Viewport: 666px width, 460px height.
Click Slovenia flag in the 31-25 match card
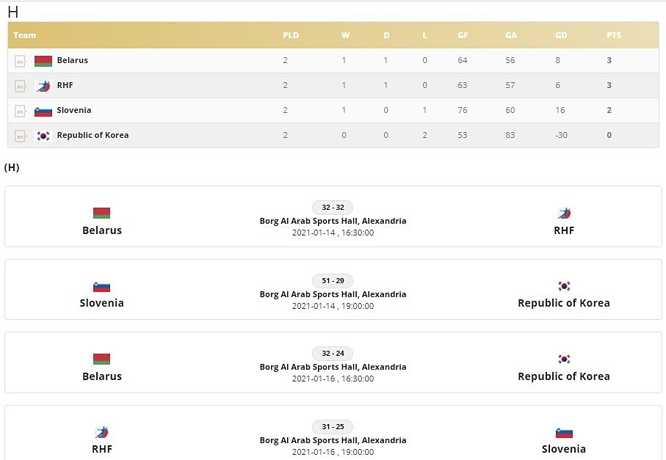564,433
